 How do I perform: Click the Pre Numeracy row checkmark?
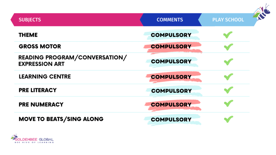point(228,103)
